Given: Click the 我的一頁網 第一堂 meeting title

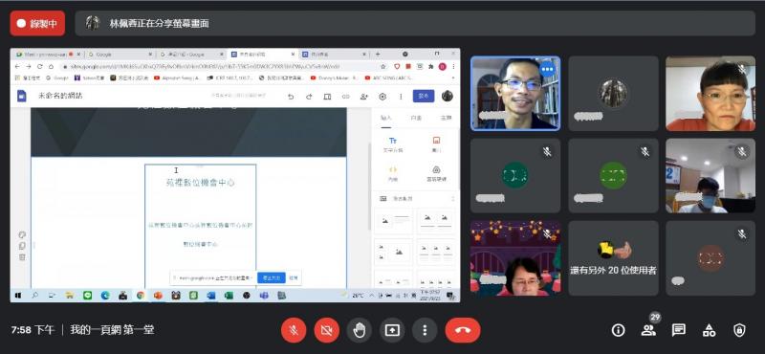Looking at the screenshot, I should pos(112,330).
